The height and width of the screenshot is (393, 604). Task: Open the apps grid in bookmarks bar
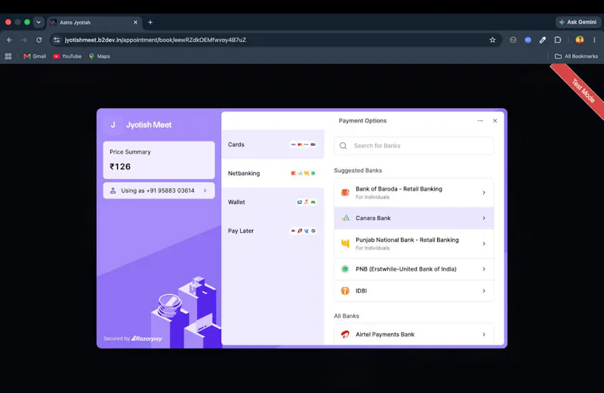click(8, 57)
